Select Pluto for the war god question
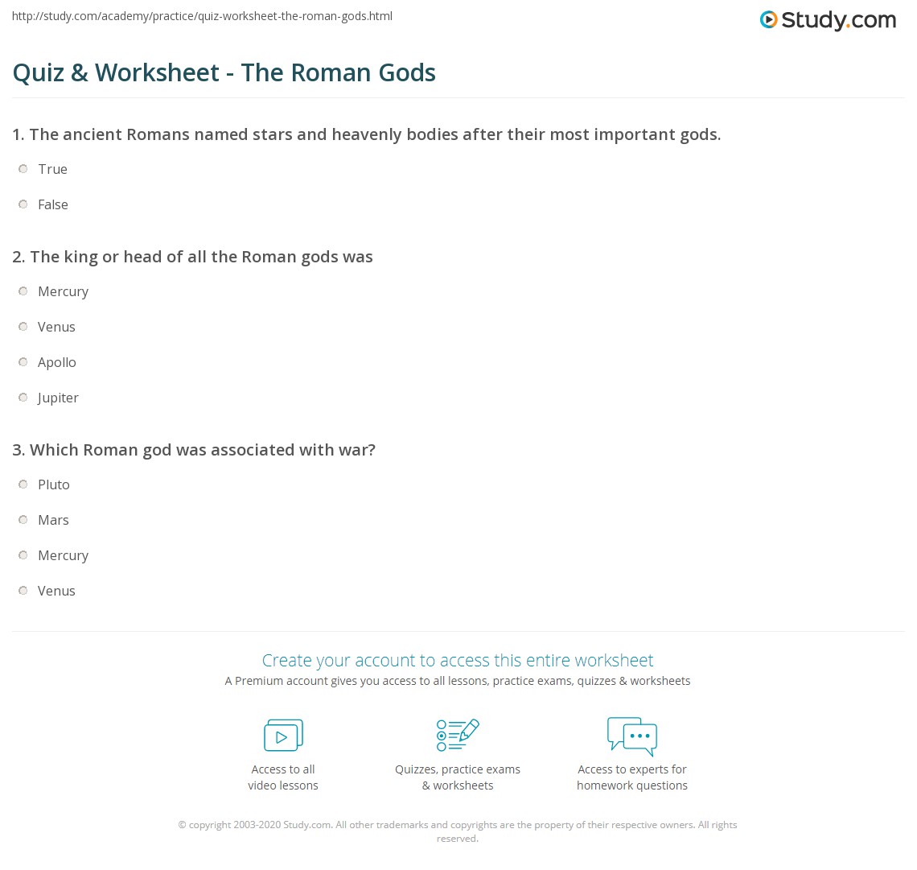Screen dimensions: 917x870 coord(23,484)
